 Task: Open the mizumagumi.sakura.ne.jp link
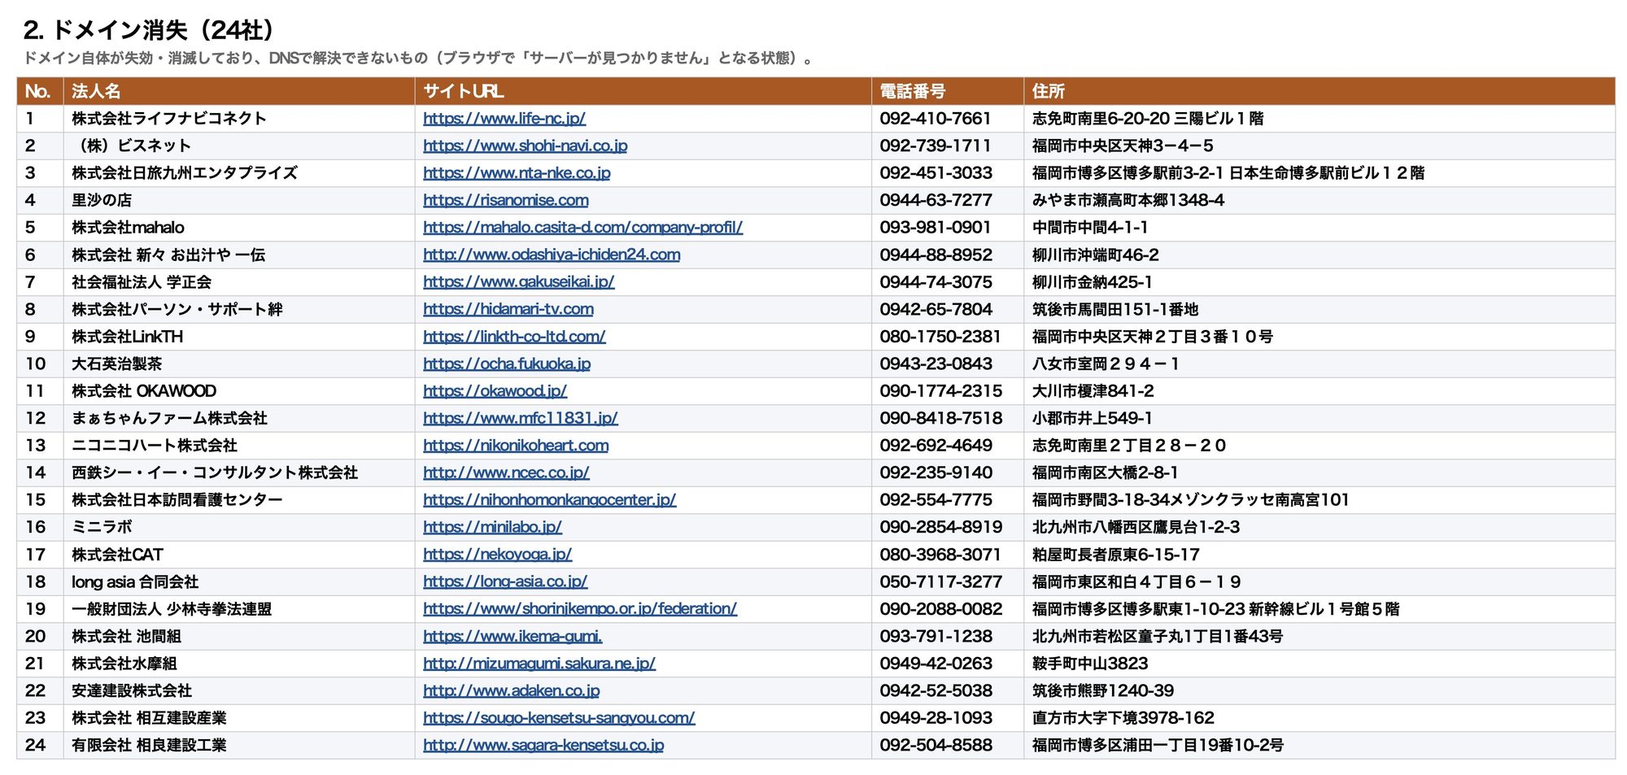click(539, 664)
